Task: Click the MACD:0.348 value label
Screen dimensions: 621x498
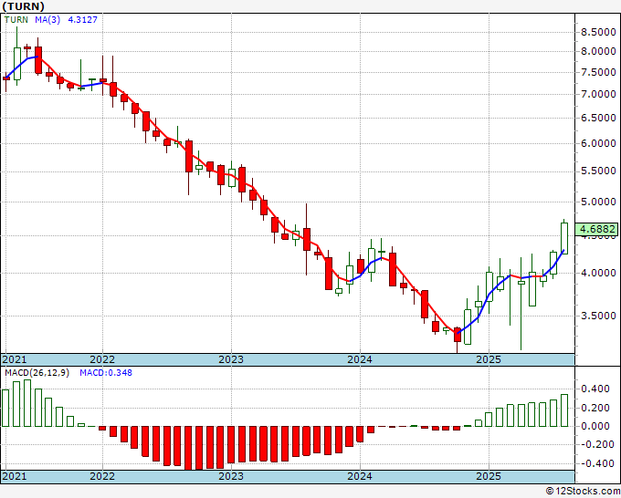Action: 106,373
